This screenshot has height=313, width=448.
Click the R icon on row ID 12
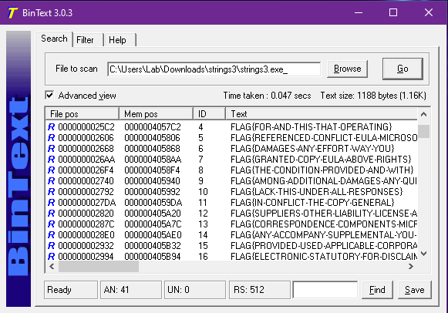51,214
